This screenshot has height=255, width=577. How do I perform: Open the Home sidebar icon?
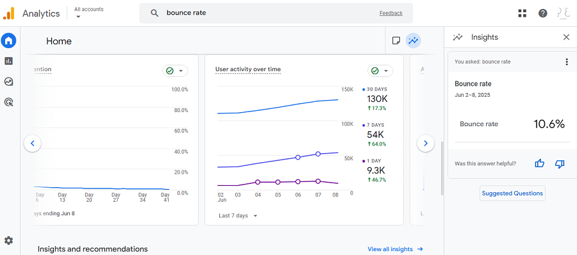[x=8, y=40]
